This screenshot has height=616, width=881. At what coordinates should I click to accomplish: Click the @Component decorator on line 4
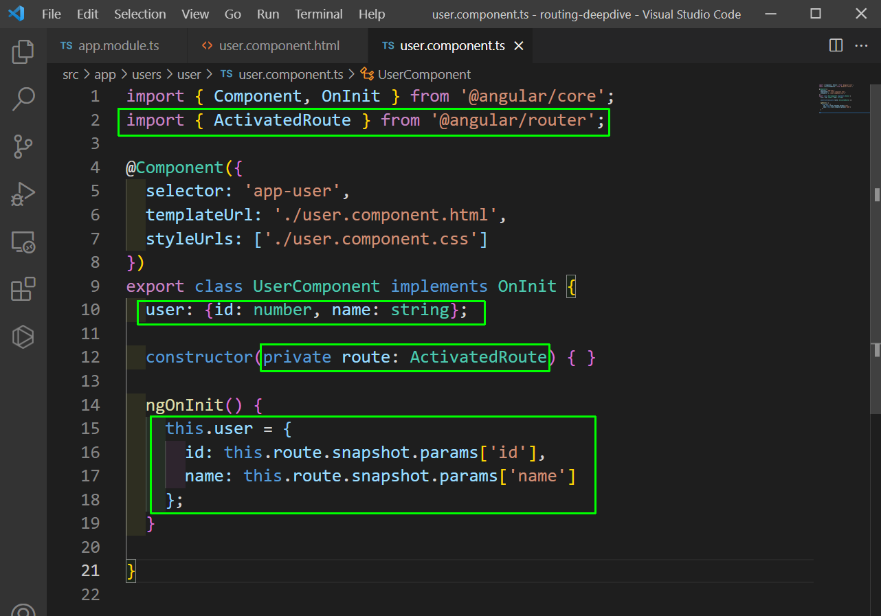pyautogui.click(x=175, y=168)
